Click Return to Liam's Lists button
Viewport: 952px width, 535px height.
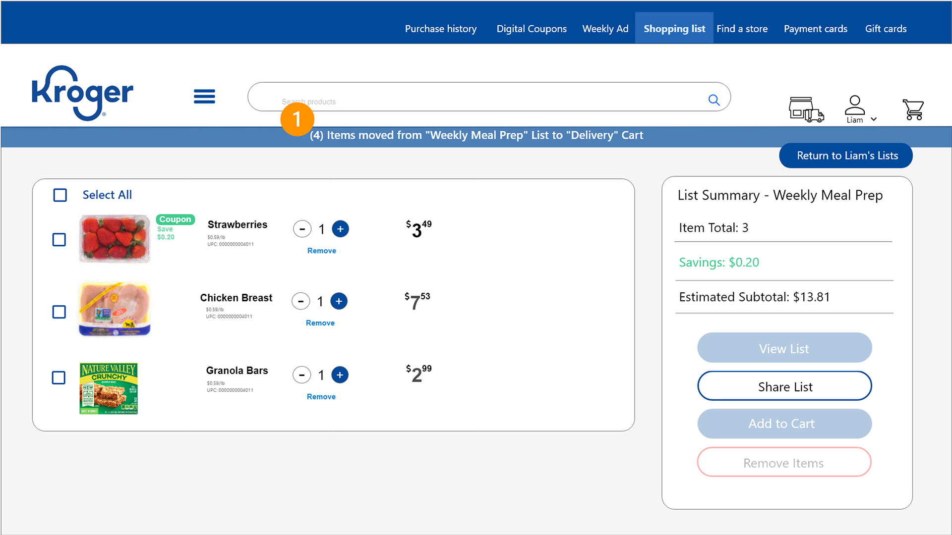tap(846, 156)
